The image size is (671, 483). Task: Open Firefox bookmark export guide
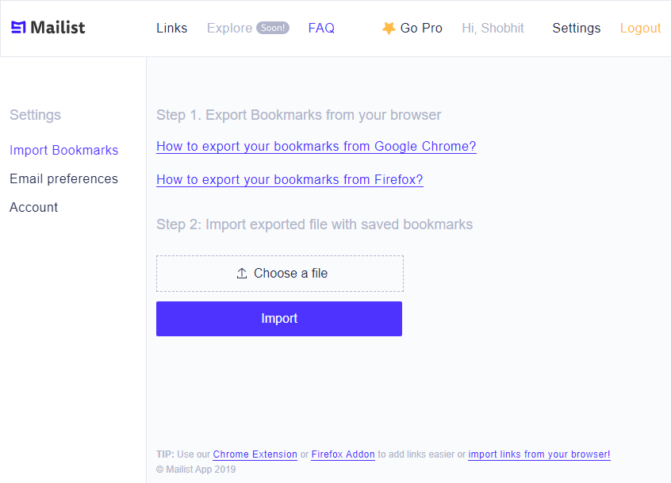pyautogui.click(x=289, y=179)
